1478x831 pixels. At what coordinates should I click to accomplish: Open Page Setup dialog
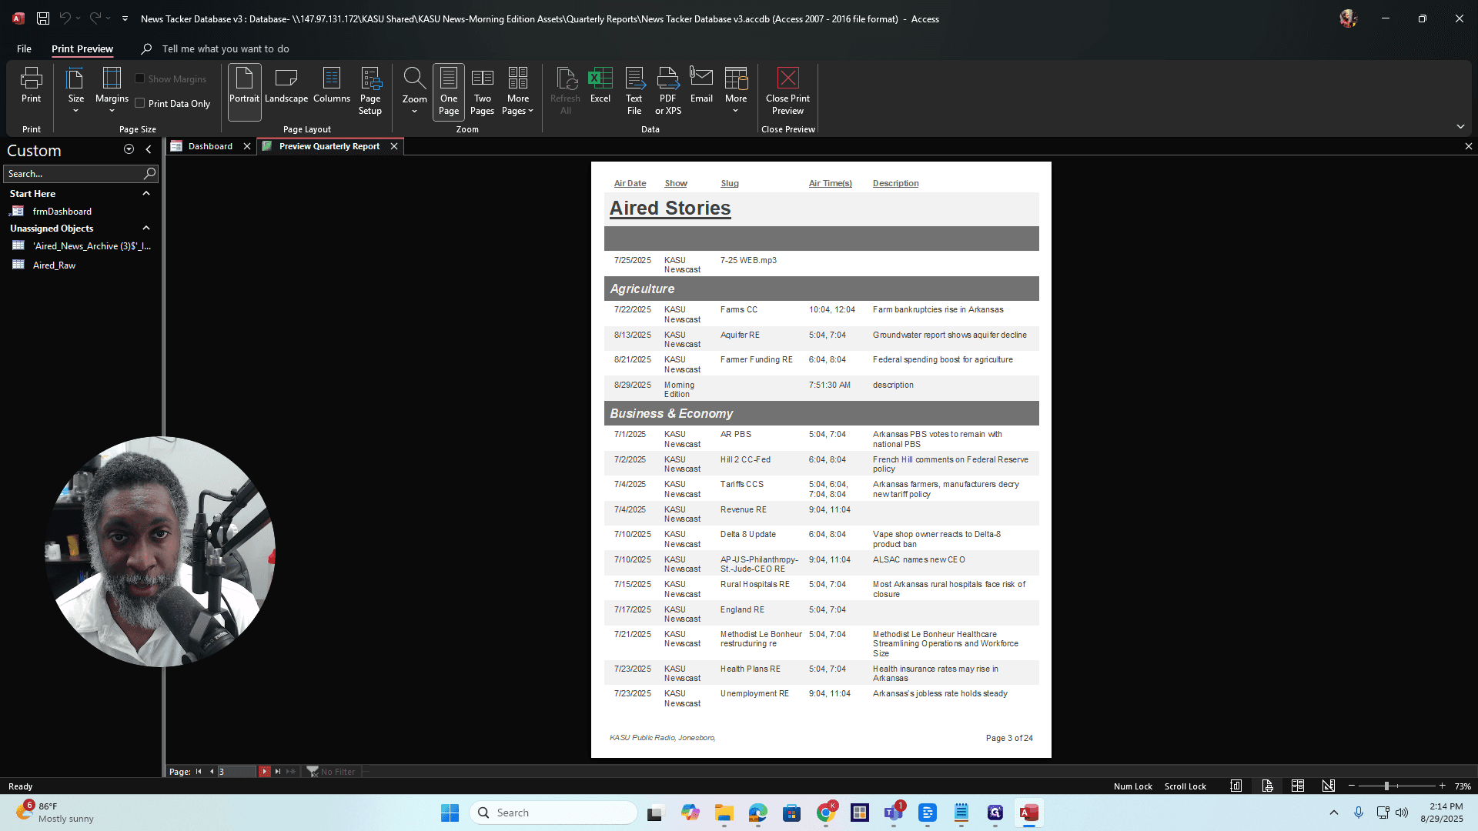click(370, 91)
